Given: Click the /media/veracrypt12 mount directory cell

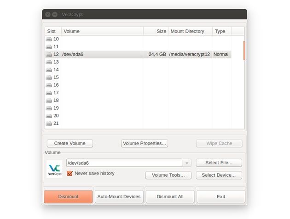Looking at the screenshot, I should tap(190, 55).
